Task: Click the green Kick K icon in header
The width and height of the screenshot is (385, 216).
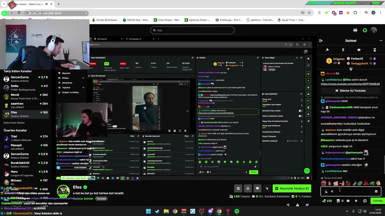Action: coord(365,30)
